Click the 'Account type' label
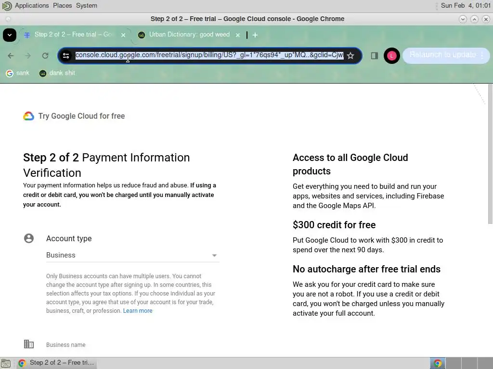 tap(69, 238)
